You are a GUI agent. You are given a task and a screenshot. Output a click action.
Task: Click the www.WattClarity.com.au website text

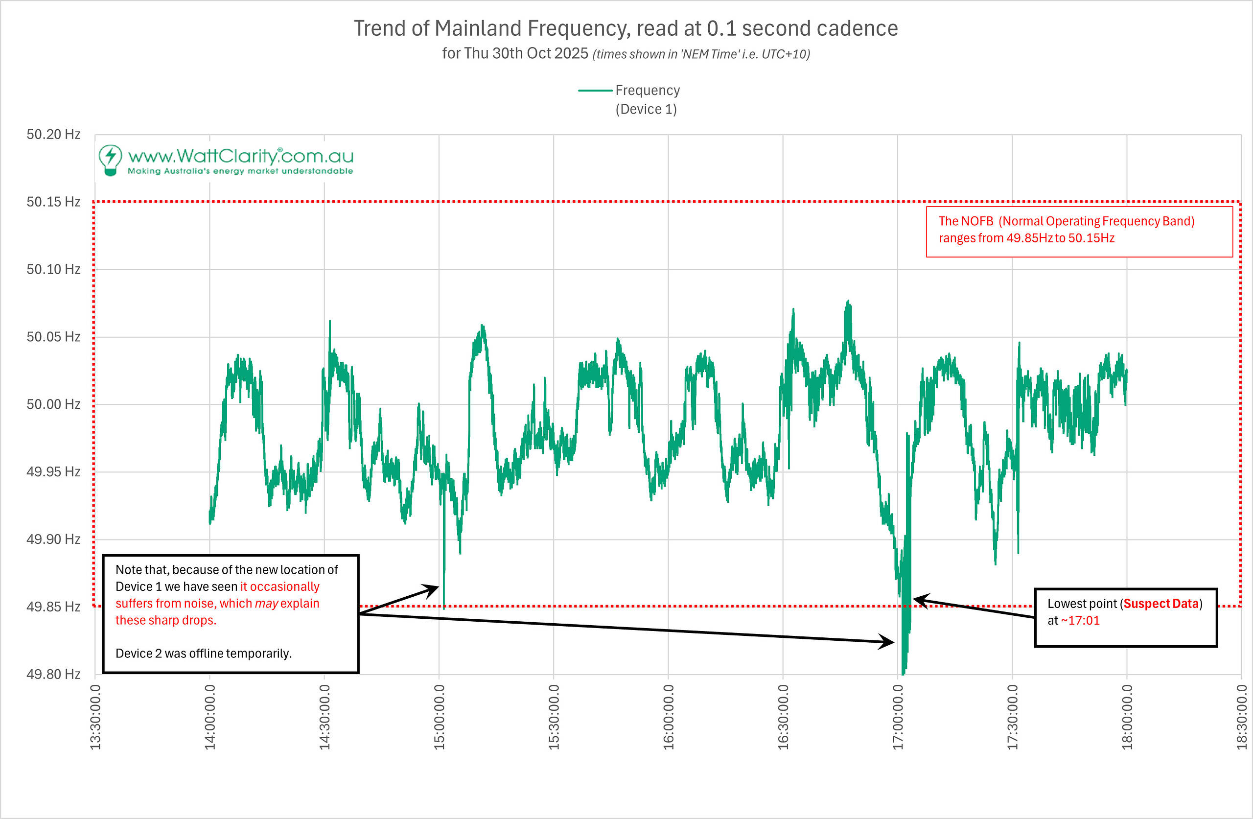(241, 156)
